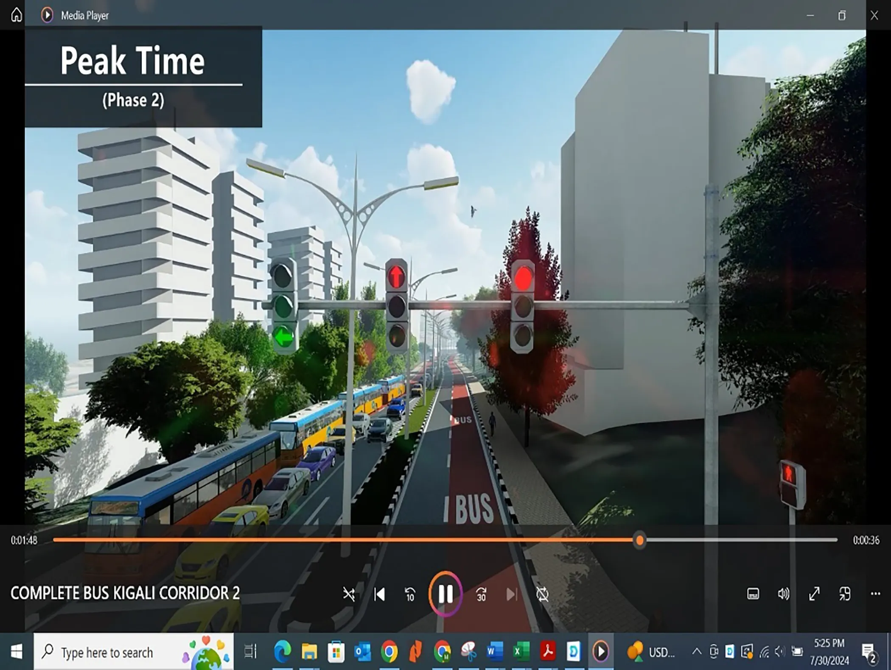The image size is (891, 670).
Task: Go to previous track
Action: 379,594
